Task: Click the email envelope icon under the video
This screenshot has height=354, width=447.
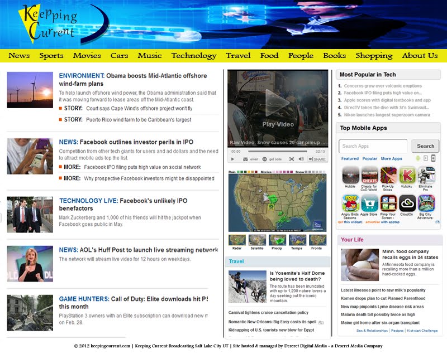Action: [245, 159]
